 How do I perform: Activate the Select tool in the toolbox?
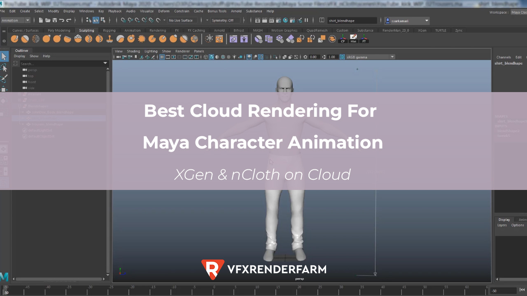[x=4, y=56]
